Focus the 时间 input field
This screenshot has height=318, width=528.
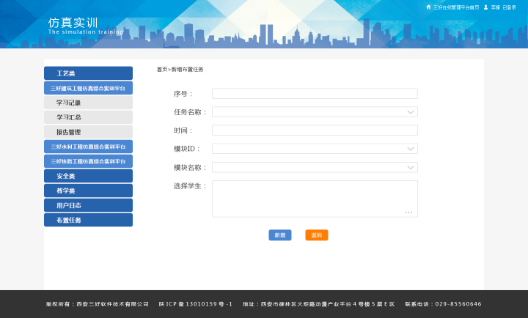click(x=315, y=130)
